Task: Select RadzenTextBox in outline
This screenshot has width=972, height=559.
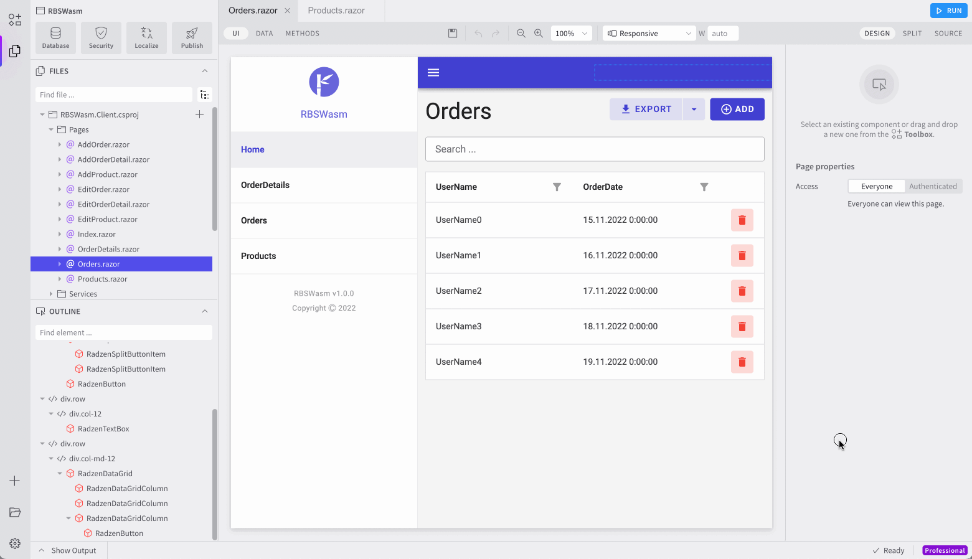Action: point(103,429)
